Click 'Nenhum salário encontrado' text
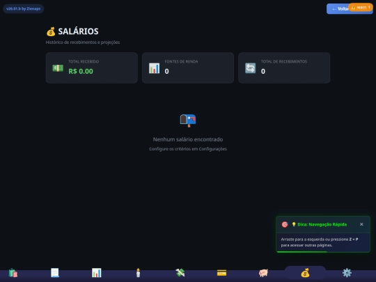Screen dimensions: 376x282 click(x=188, y=139)
